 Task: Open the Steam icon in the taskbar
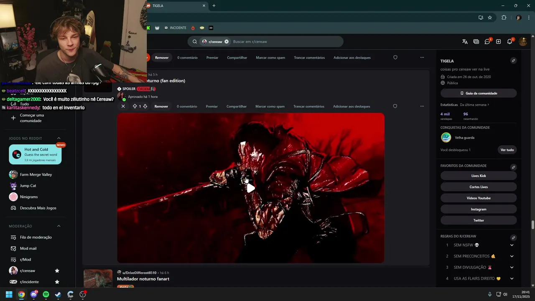pyautogui.click(x=58, y=294)
